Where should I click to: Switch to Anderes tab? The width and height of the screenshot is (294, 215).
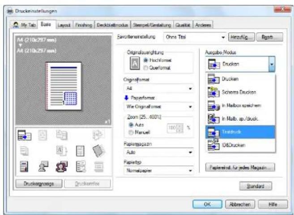(203, 25)
